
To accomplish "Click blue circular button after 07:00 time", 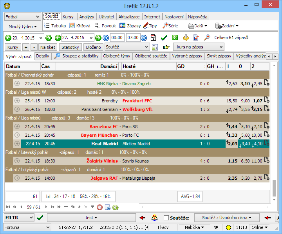I will 143,38.
